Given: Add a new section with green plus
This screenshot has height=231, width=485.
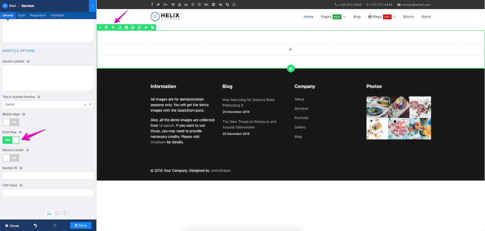Looking at the screenshot, I should tap(291, 69).
